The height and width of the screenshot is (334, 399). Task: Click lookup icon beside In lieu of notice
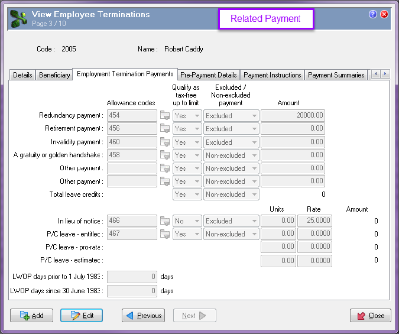point(165,221)
